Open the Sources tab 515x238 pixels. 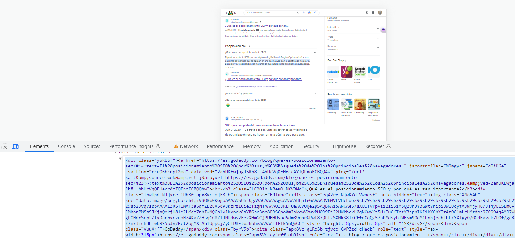coord(92,146)
